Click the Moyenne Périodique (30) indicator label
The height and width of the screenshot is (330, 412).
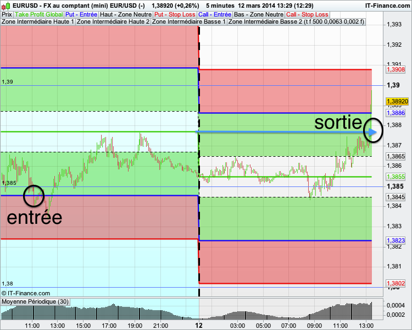pyautogui.click(x=35, y=301)
